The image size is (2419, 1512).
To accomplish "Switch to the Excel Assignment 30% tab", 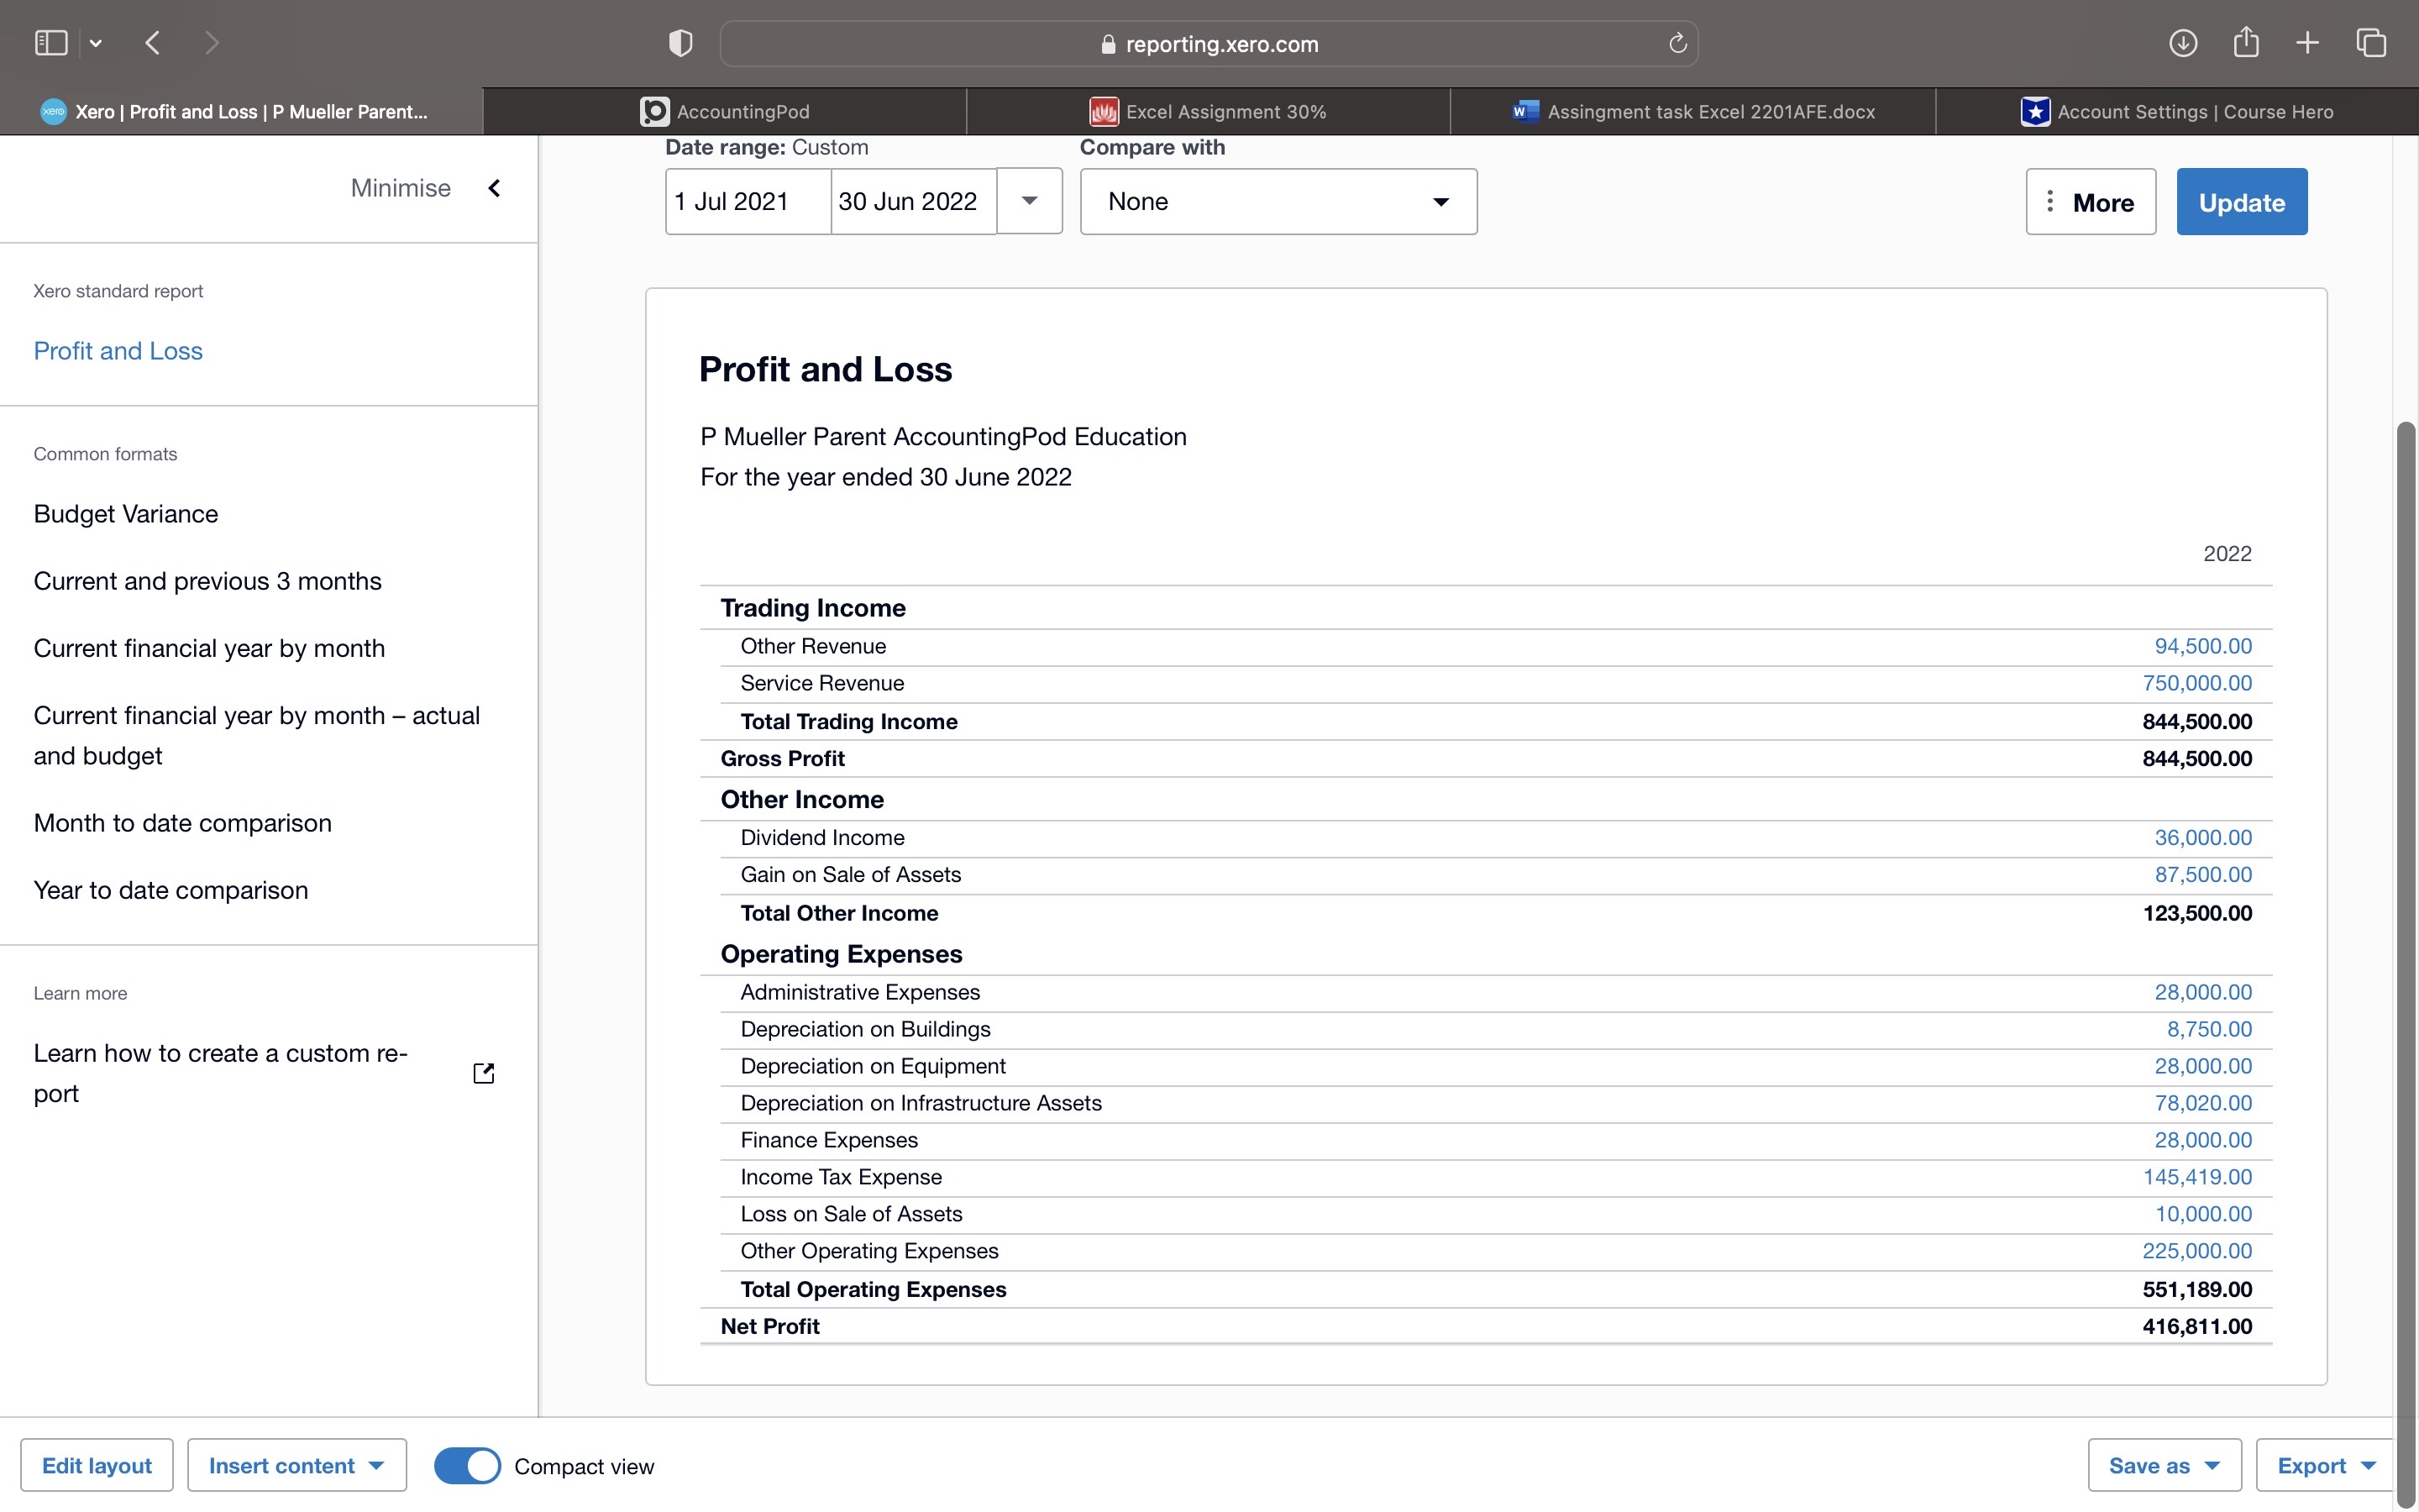I will (x=1208, y=111).
